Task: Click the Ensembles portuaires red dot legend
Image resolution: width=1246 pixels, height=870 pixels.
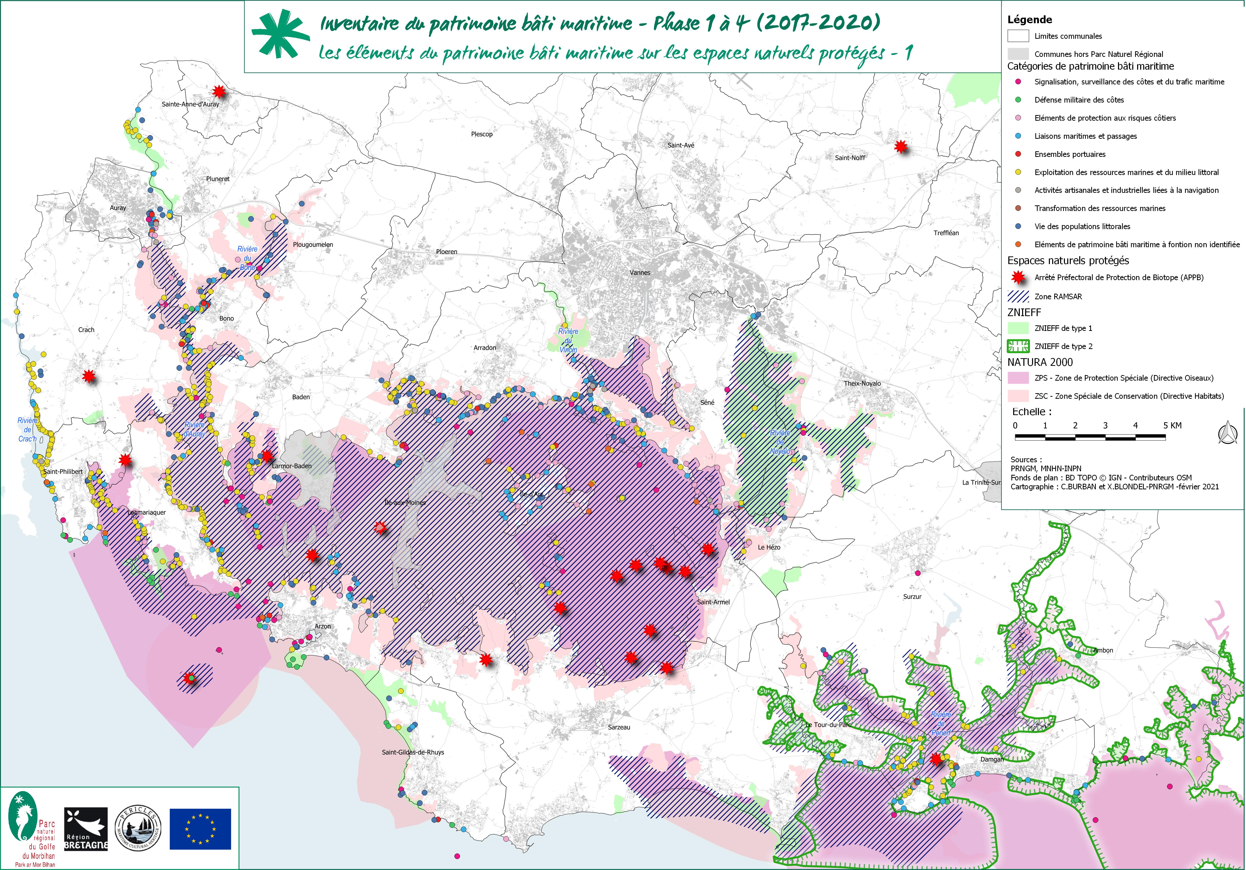Action: click(x=1018, y=154)
